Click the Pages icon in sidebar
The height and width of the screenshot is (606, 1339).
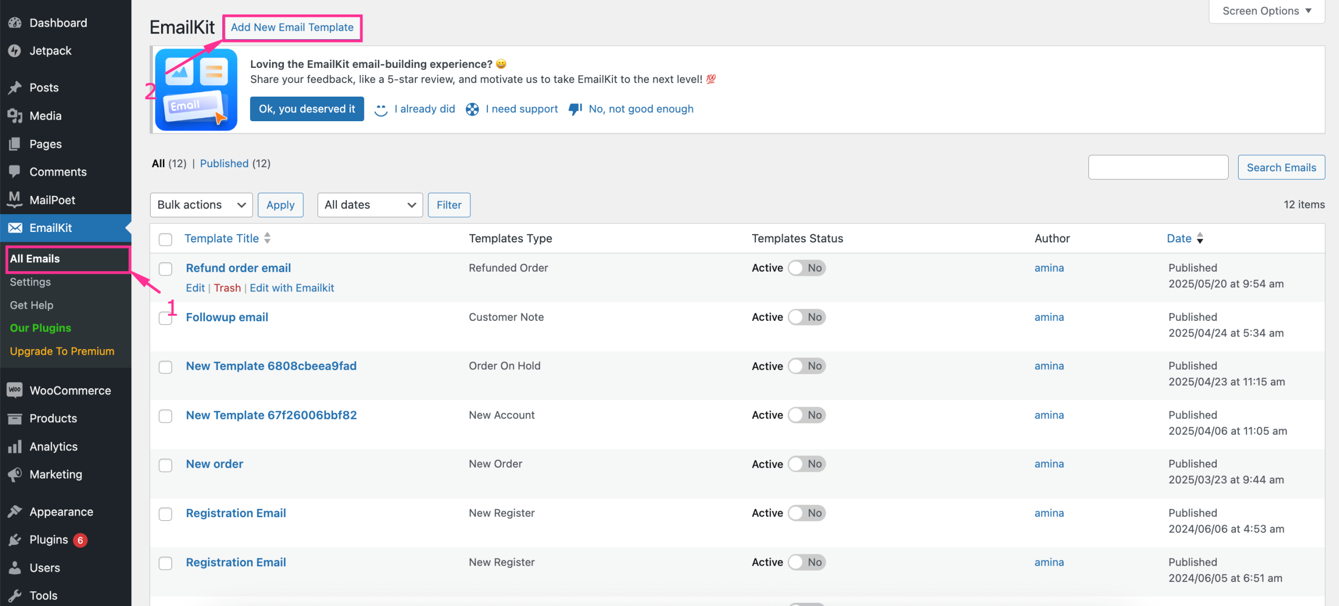[15, 144]
